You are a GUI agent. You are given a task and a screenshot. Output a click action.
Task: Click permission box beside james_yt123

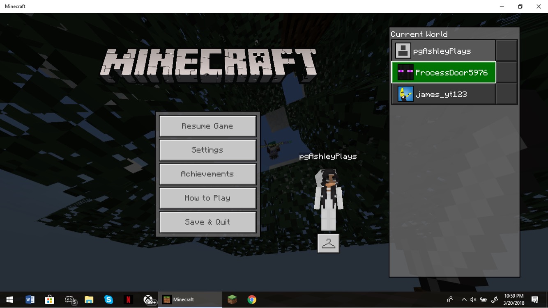(507, 94)
